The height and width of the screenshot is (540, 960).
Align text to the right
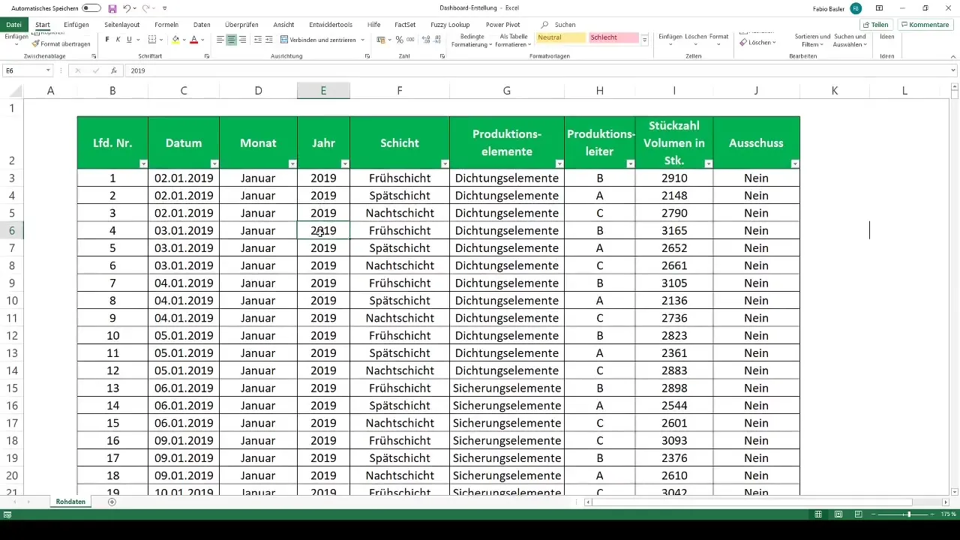[x=242, y=40]
